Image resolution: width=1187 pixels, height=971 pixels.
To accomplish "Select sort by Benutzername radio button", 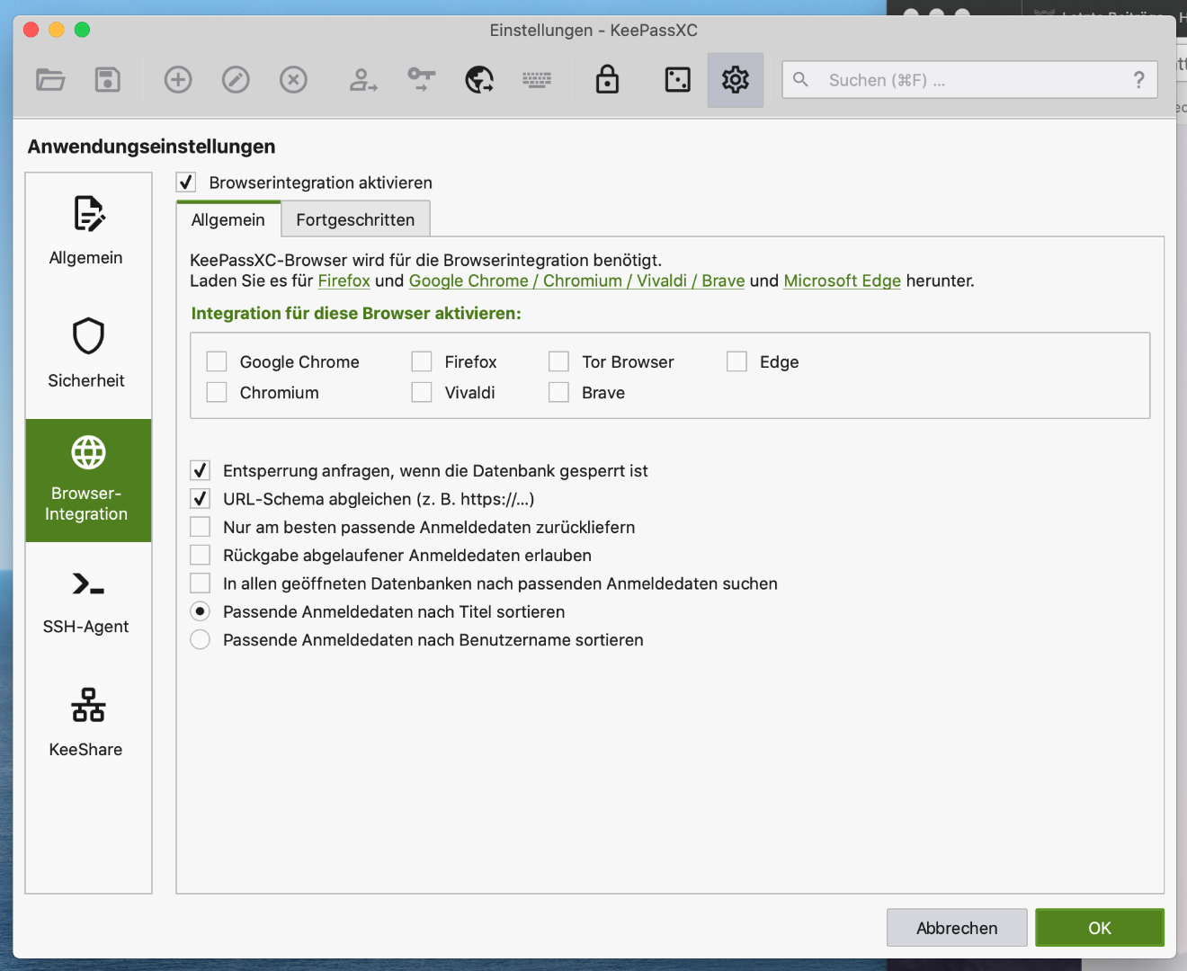I will tap(201, 640).
